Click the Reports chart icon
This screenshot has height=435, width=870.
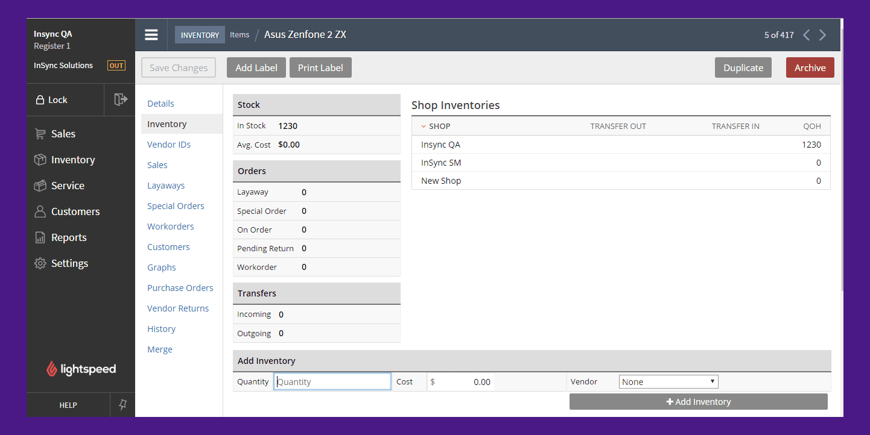tap(40, 237)
